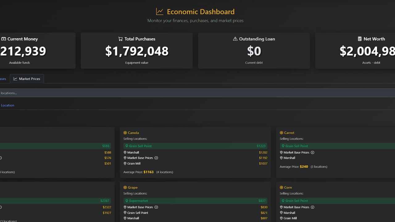Open the Market Prices tab
This screenshot has height=222, width=395.
(27, 79)
